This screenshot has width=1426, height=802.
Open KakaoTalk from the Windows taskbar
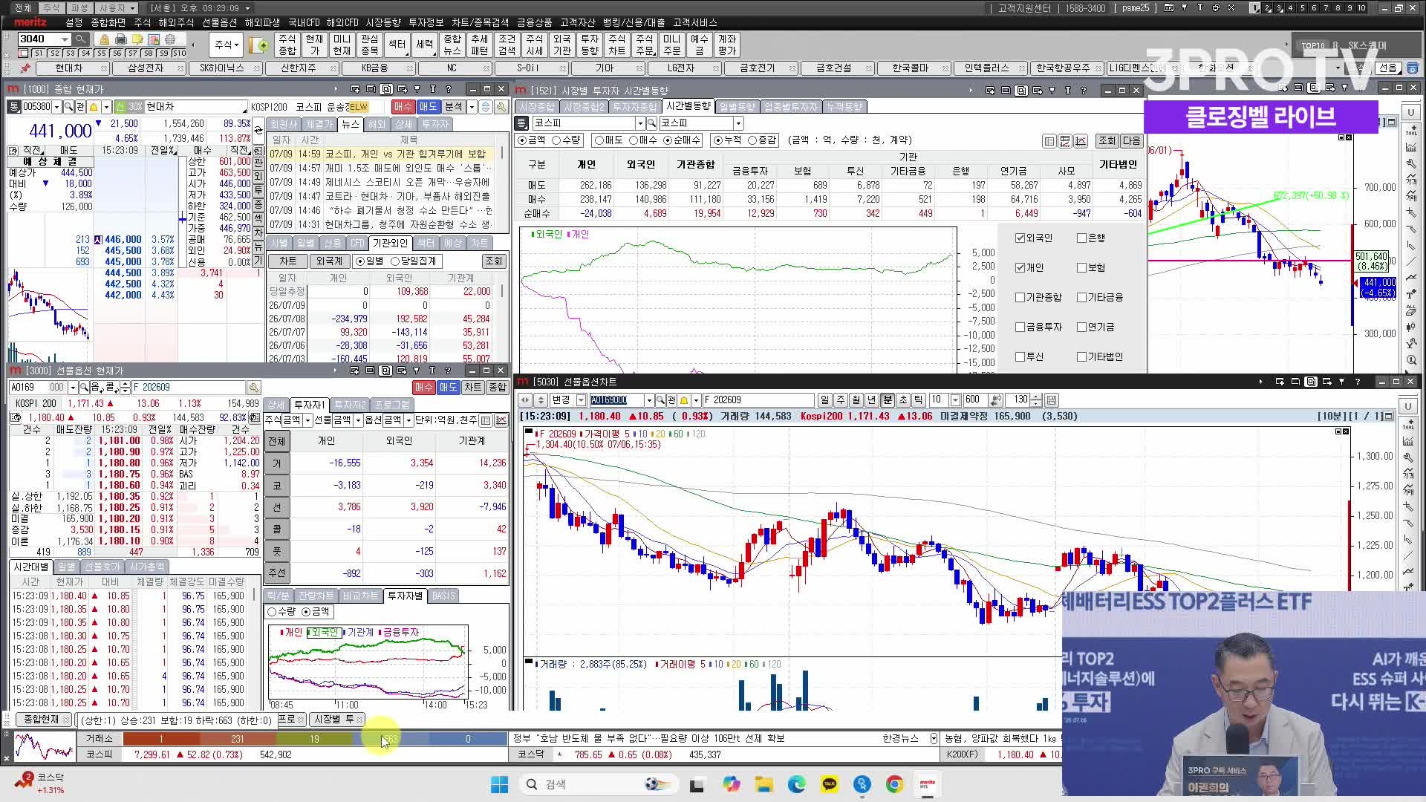coord(829,784)
